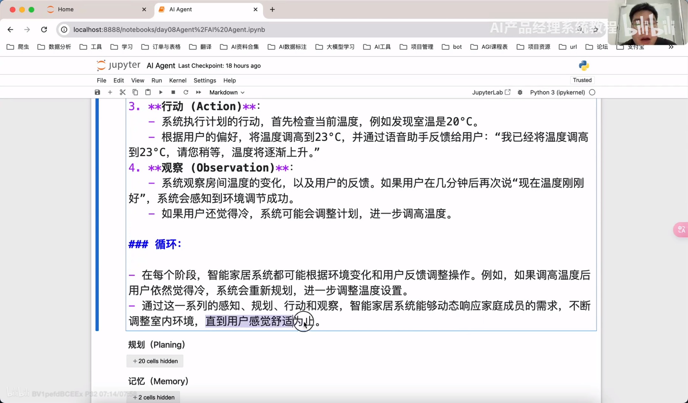The height and width of the screenshot is (403, 688).
Task: Open the Kernel menu
Action: tap(177, 80)
